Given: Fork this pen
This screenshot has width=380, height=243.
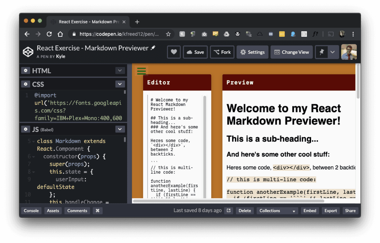Looking at the screenshot, I should click(x=222, y=52).
